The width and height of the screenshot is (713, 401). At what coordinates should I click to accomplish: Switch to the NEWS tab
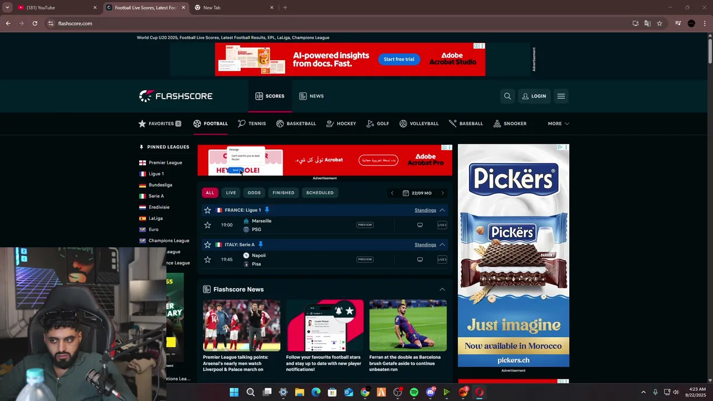[311, 96]
